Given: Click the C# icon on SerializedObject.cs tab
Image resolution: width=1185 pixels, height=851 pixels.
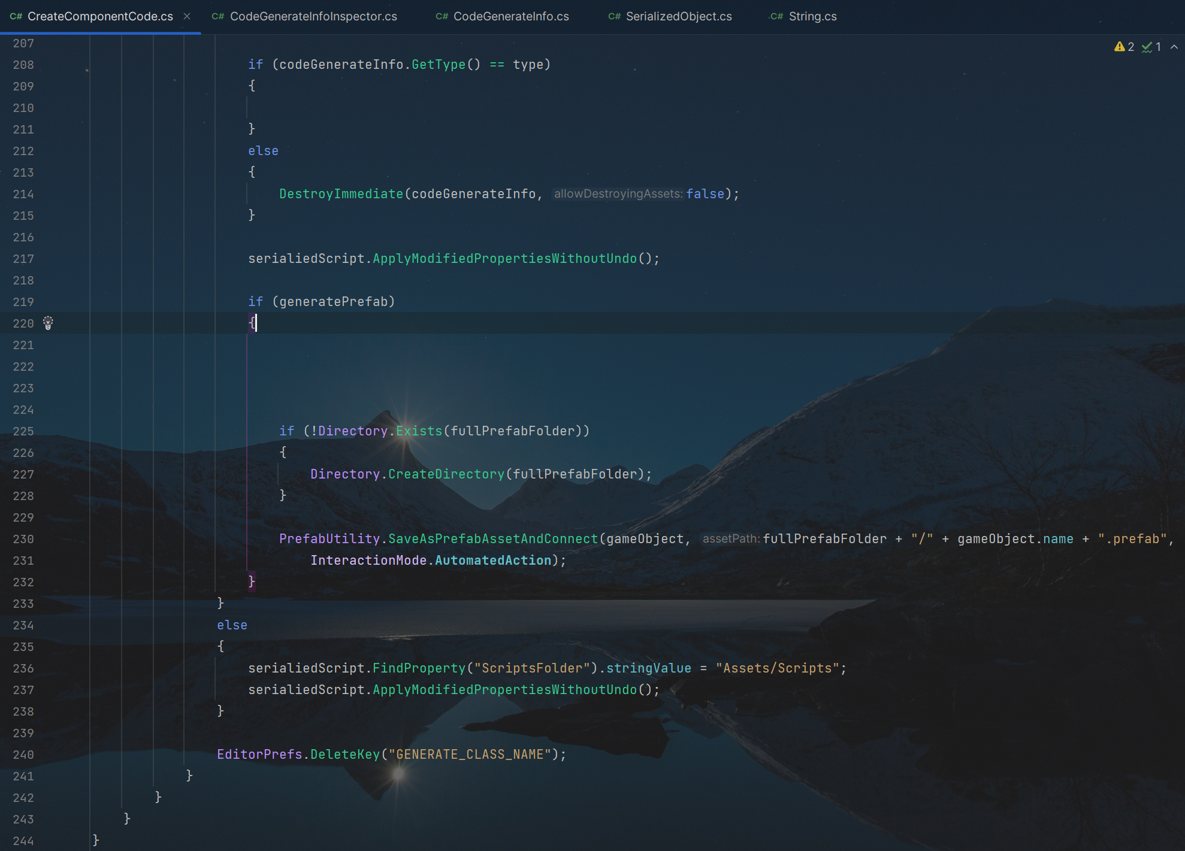Looking at the screenshot, I should point(614,16).
